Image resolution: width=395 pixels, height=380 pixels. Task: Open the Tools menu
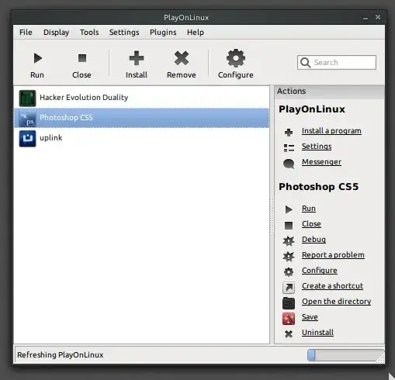[x=89, y=33]
